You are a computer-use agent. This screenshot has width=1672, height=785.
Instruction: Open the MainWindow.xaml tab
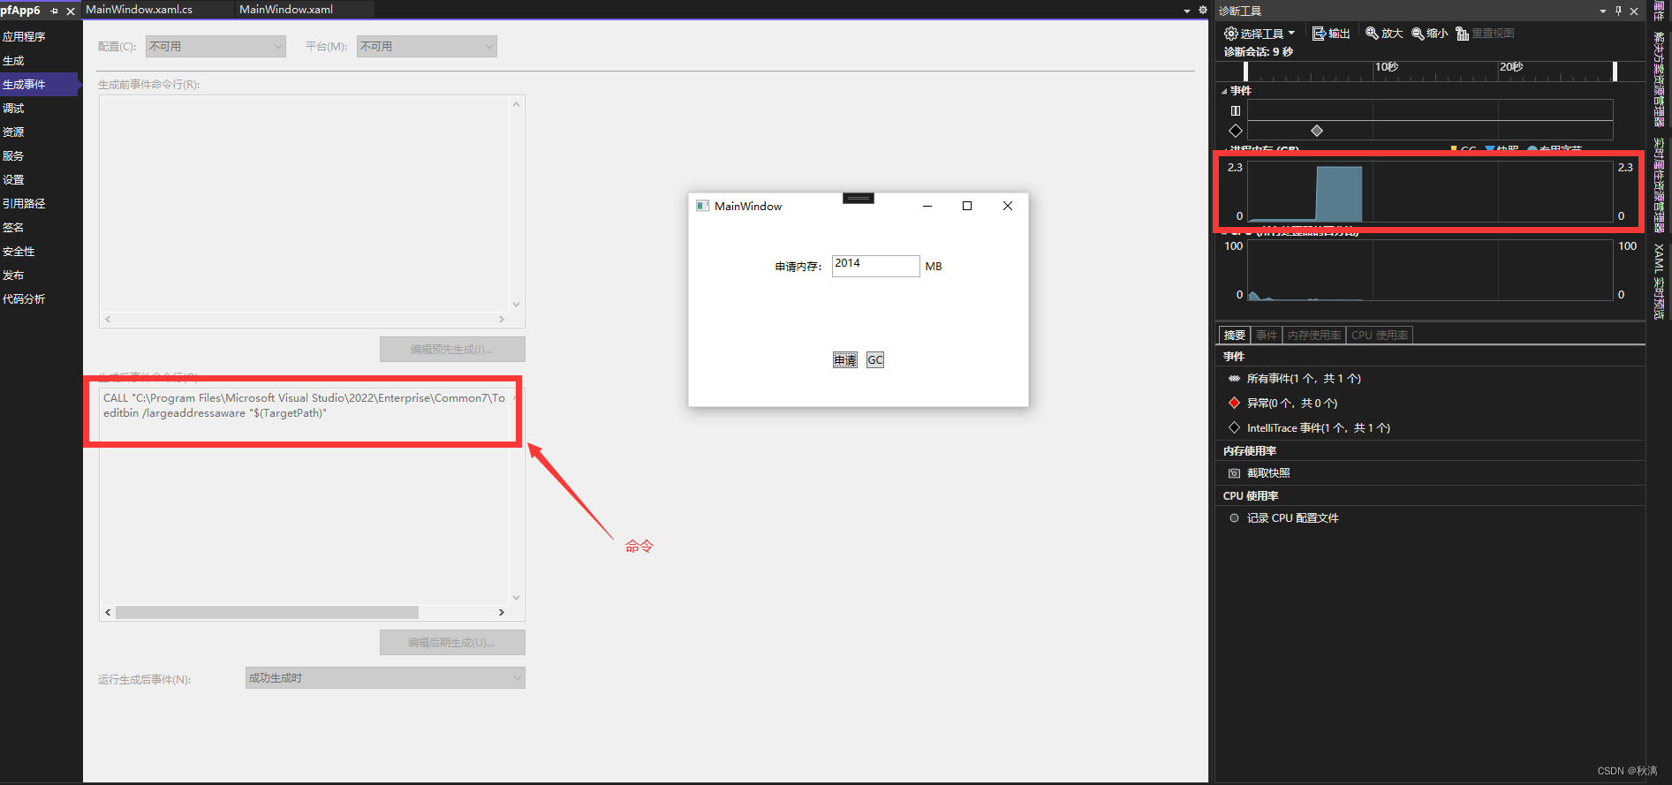pos(286,9)
